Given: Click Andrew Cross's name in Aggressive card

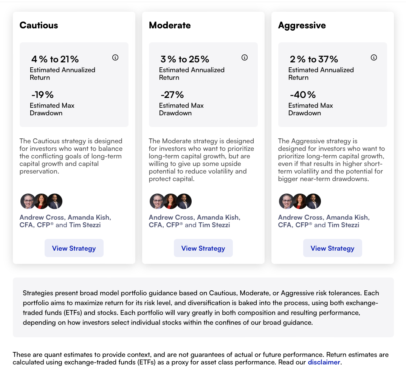Looking at the screenshot, I should tap(301, 217).
